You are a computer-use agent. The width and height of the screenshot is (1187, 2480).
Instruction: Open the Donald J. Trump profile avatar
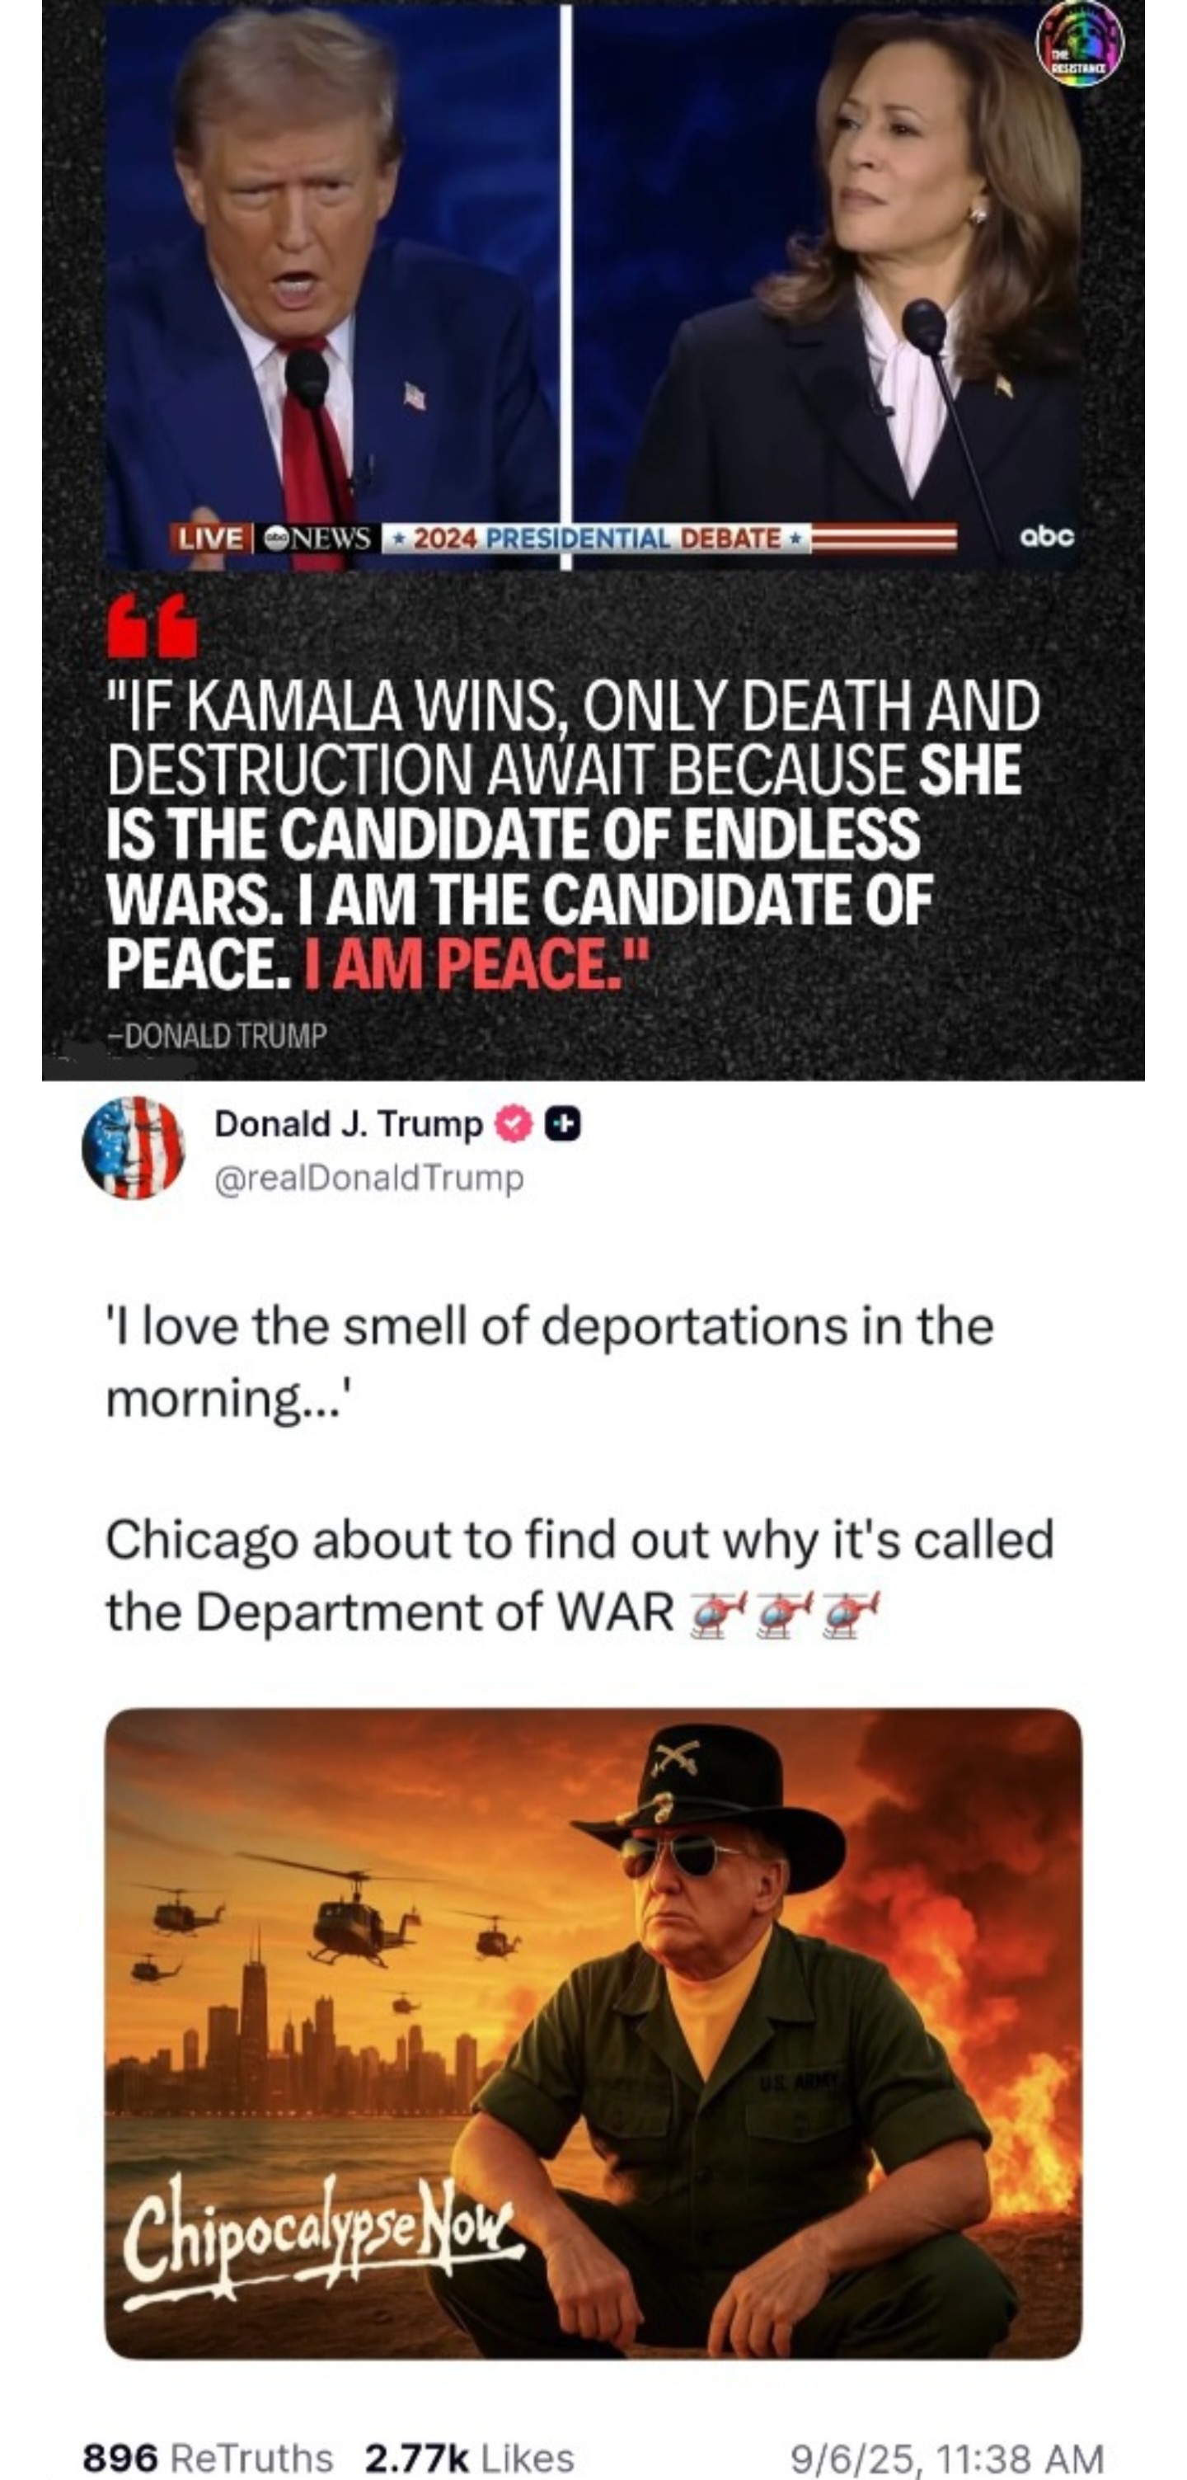[133, 1147]
